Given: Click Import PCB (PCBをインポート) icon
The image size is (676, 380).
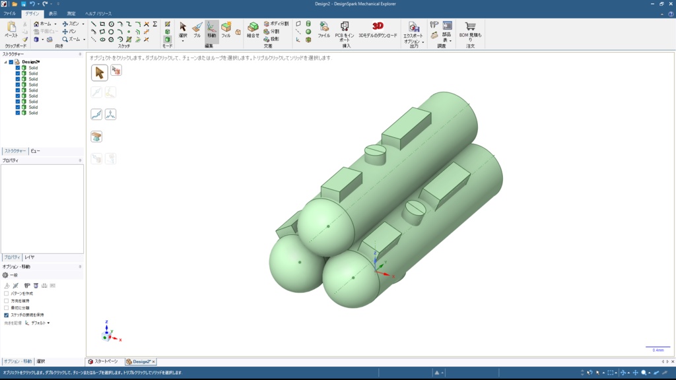Looking at the screenshot, I should (x=345, y=31).
